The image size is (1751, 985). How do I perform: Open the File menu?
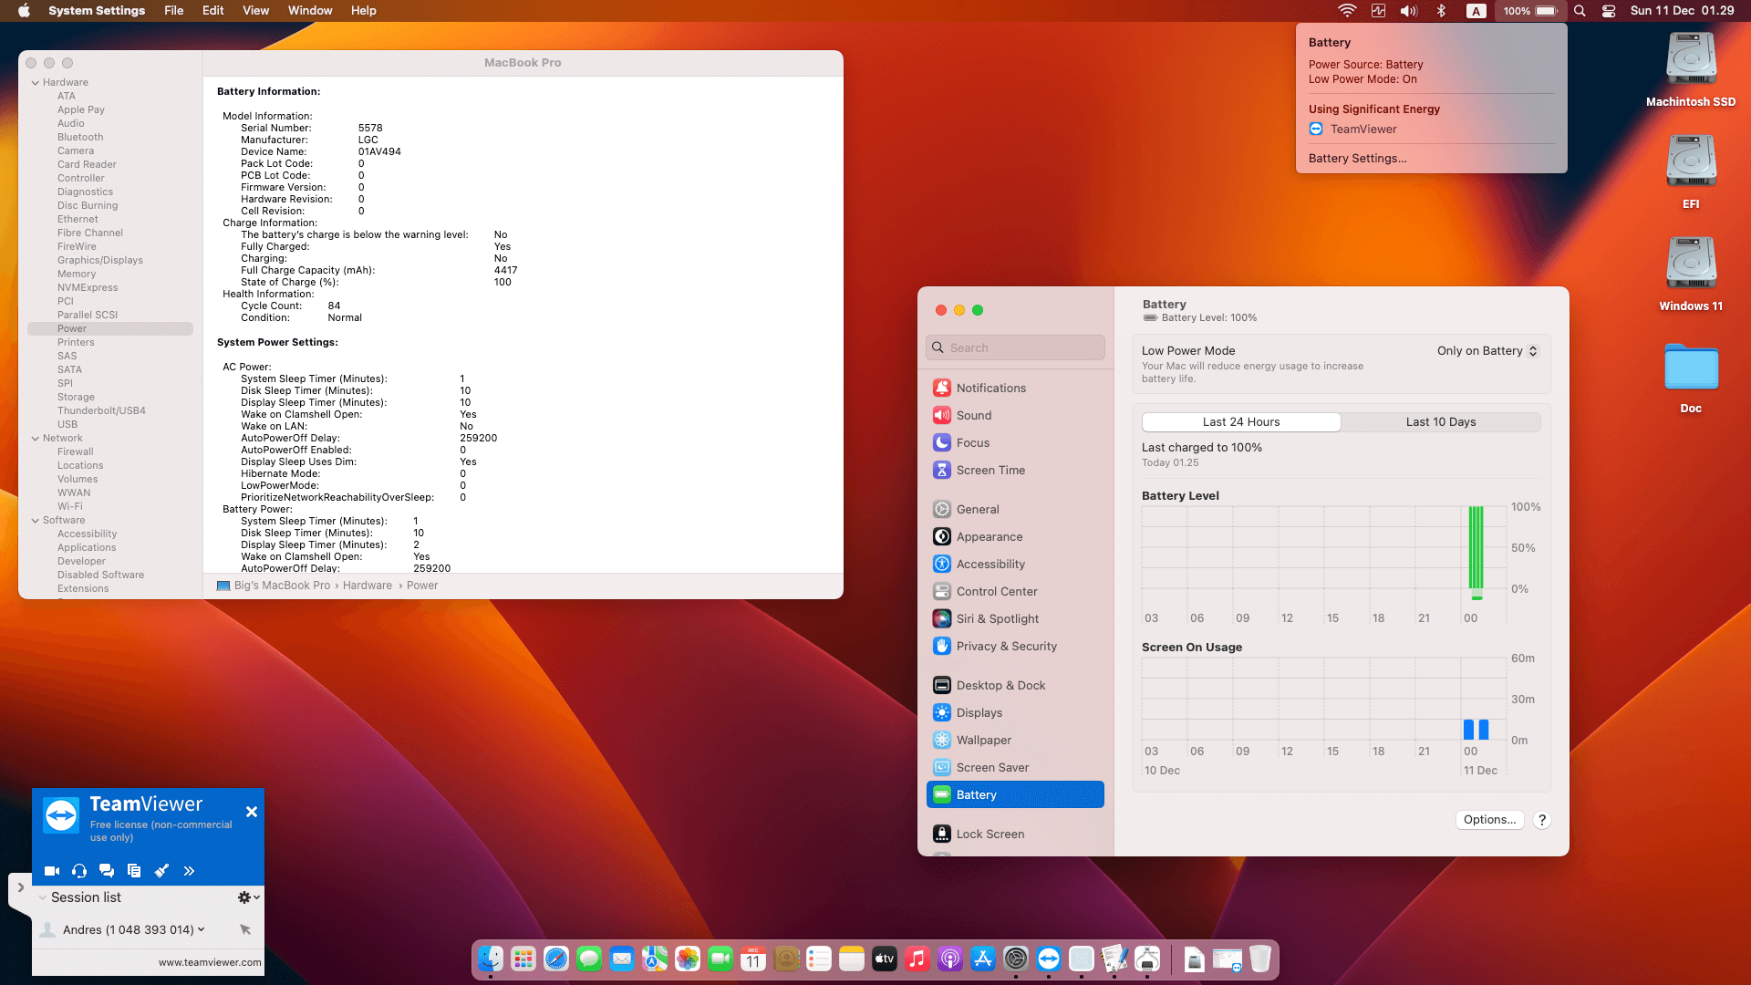(174, 11)
